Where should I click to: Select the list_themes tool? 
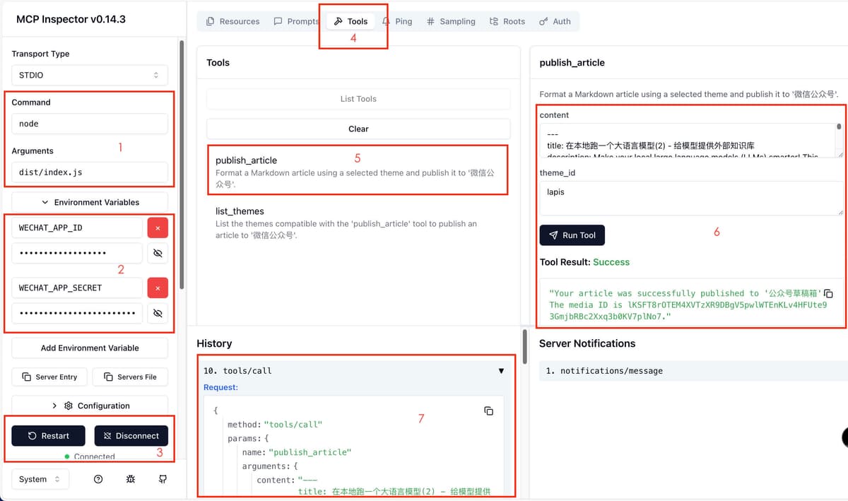coord(358,223)
